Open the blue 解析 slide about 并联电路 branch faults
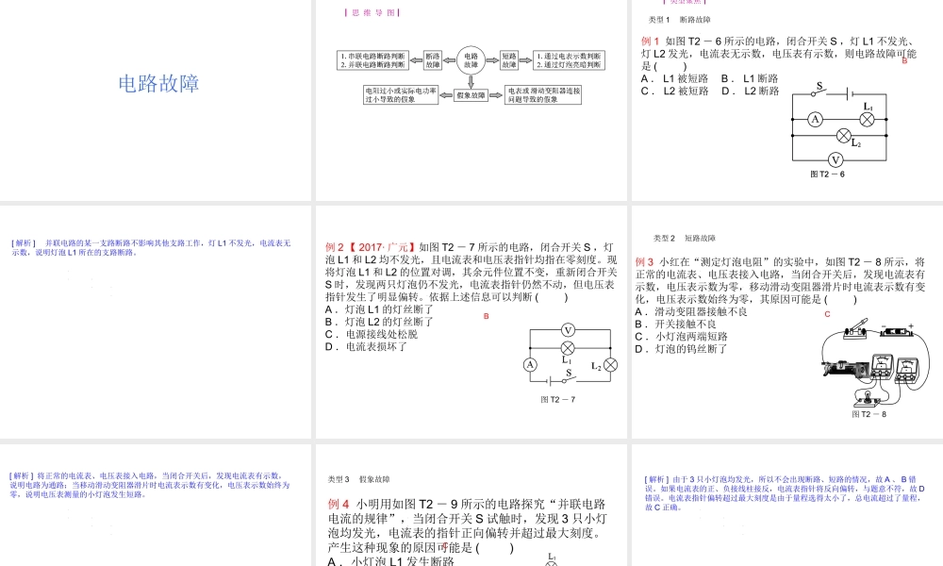 [151, 248]
